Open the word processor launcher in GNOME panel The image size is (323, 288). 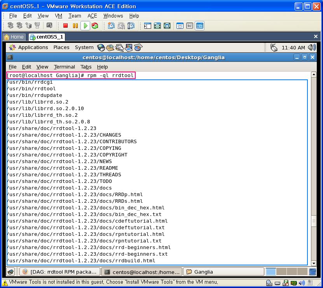(x=119, y=47)
